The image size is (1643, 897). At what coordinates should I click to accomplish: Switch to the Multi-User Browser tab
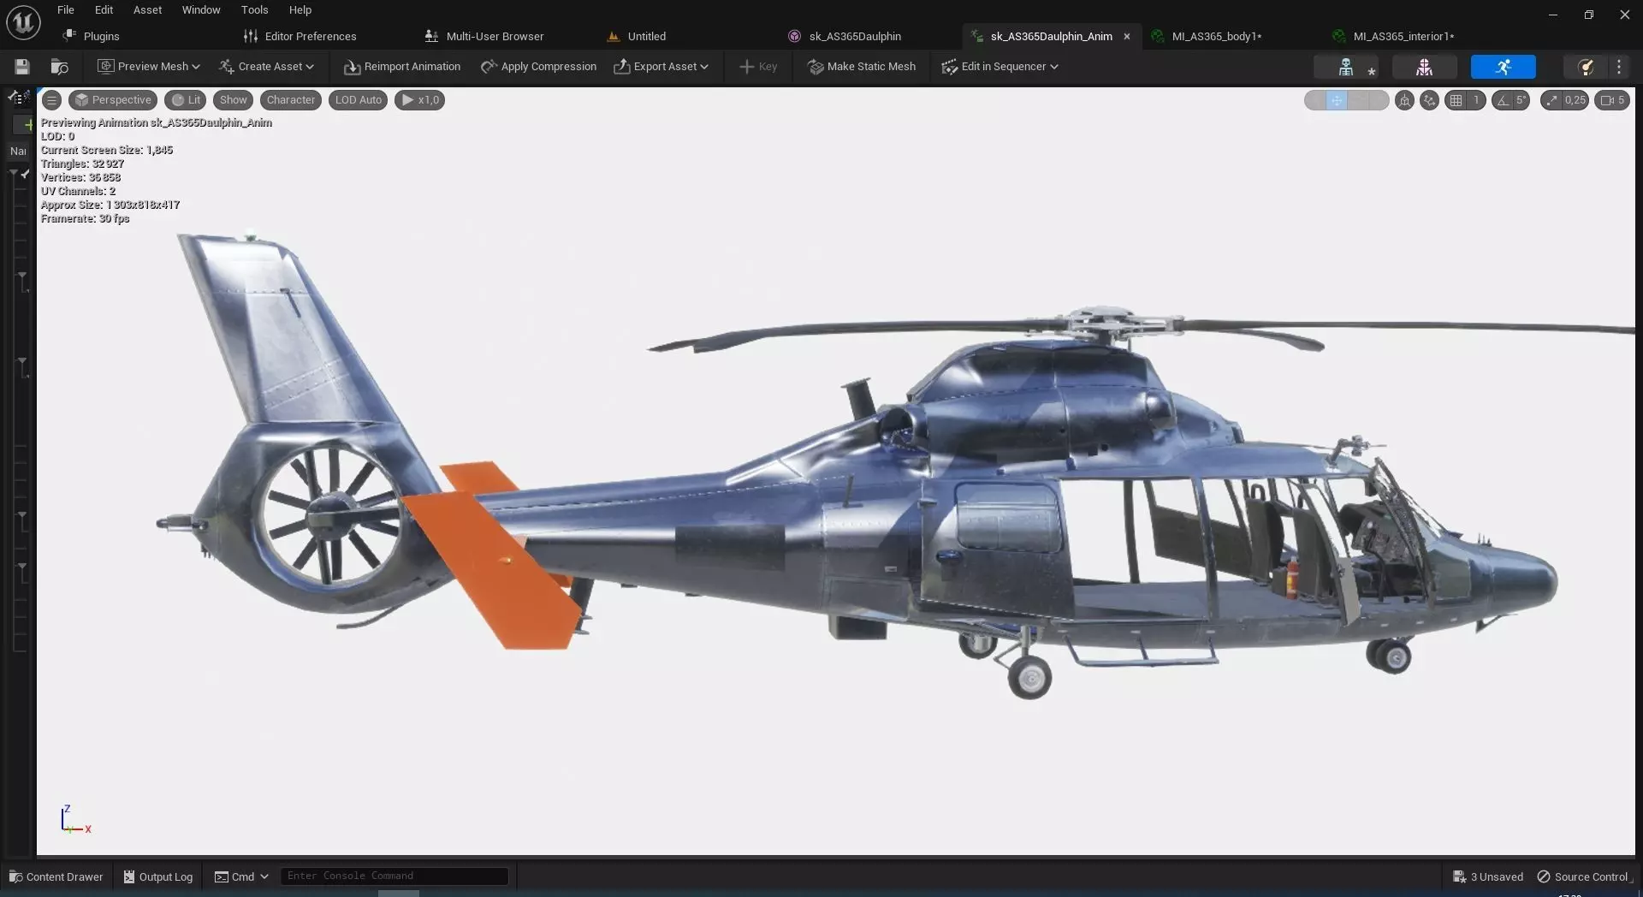coord(485,36)
